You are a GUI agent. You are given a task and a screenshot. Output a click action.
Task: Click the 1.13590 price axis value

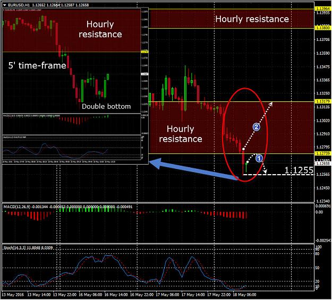pos(323,53)
